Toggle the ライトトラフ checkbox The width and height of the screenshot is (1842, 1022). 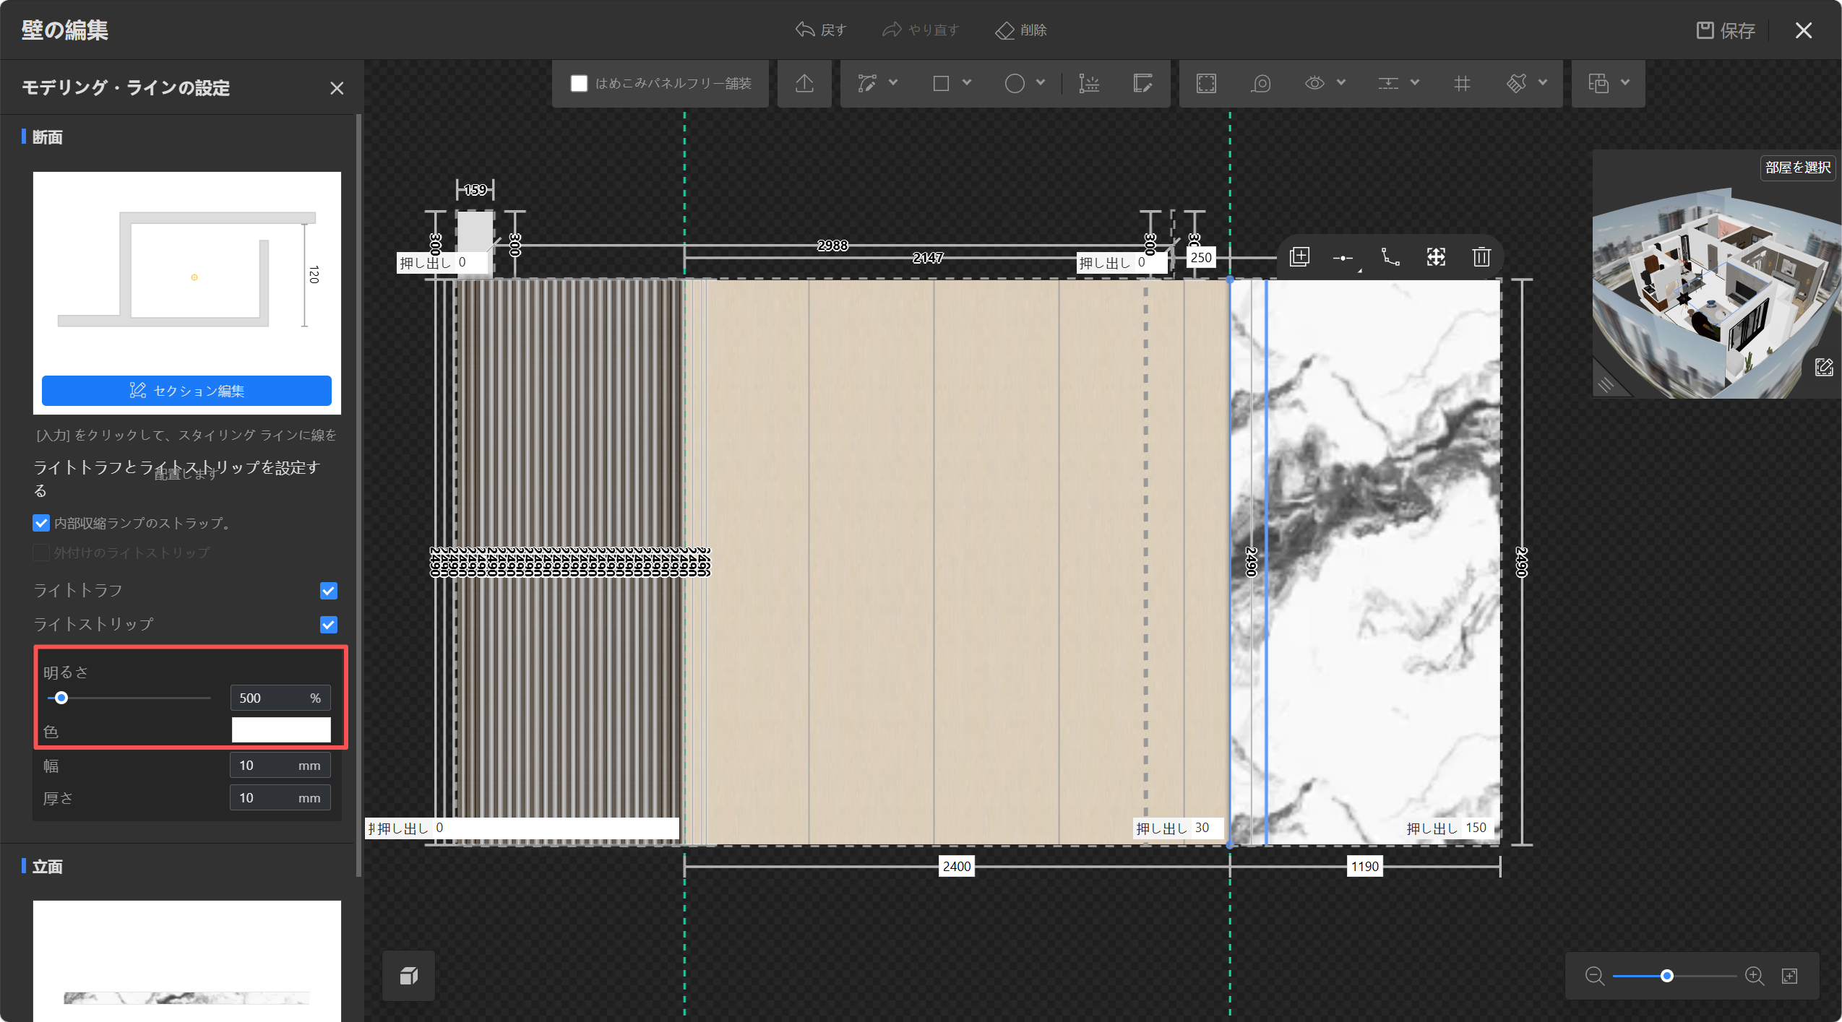(329, 591)
